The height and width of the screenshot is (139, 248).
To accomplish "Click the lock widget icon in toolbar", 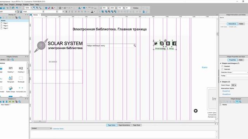I will 144,12.
